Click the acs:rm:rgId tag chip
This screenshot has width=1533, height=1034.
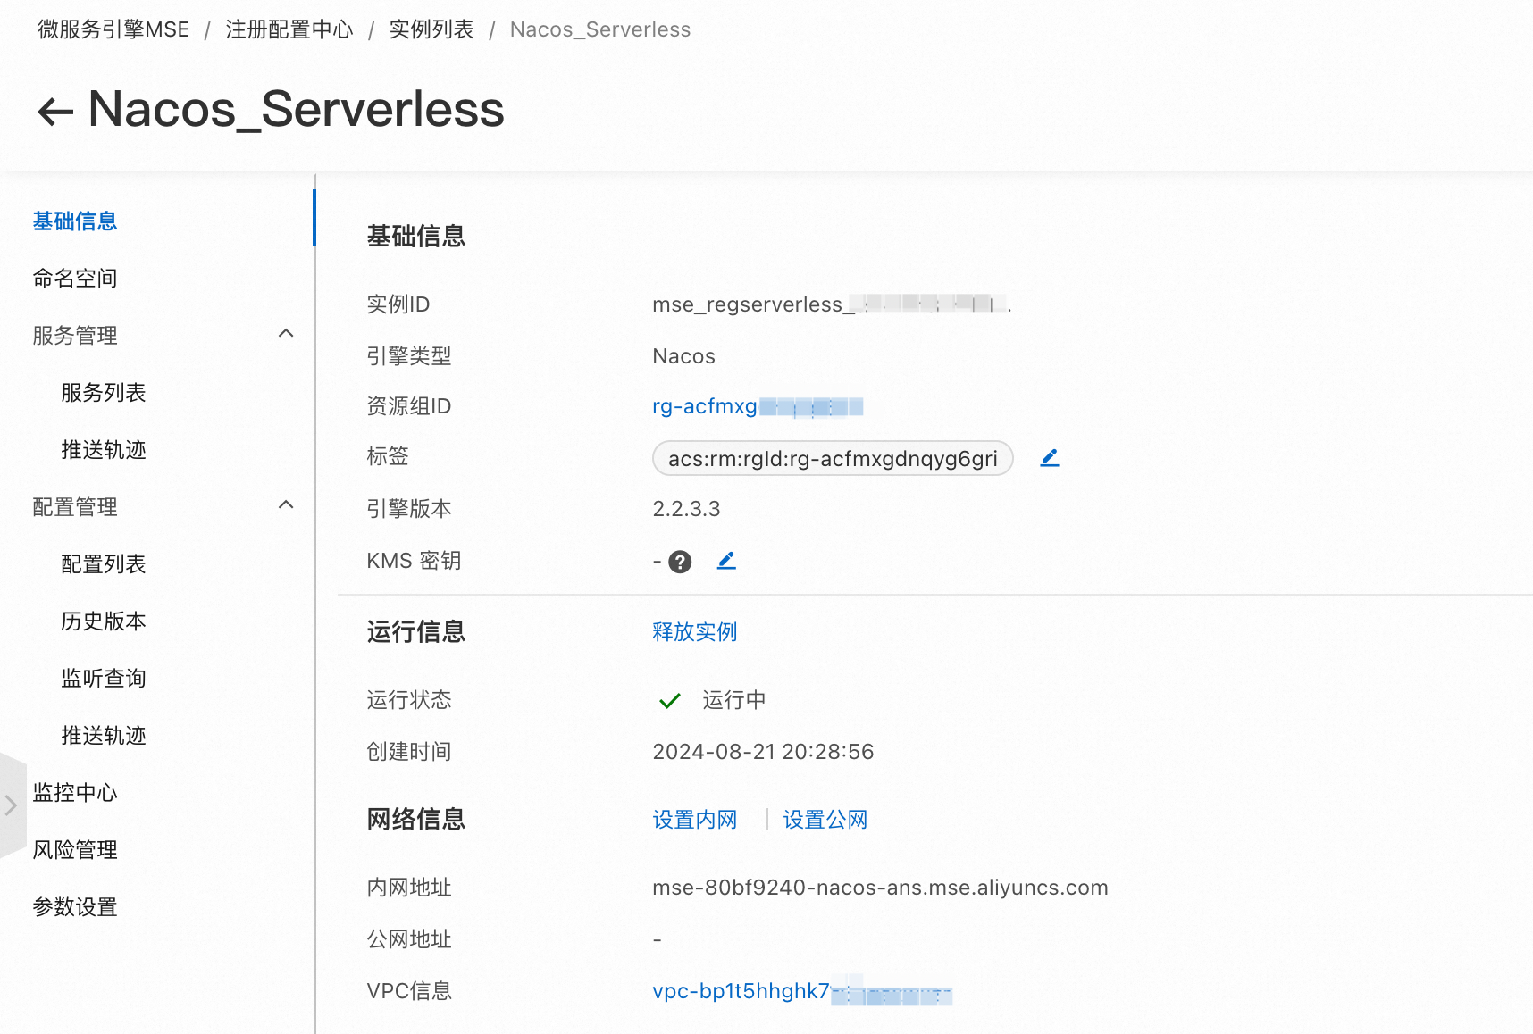click(832, 458)
